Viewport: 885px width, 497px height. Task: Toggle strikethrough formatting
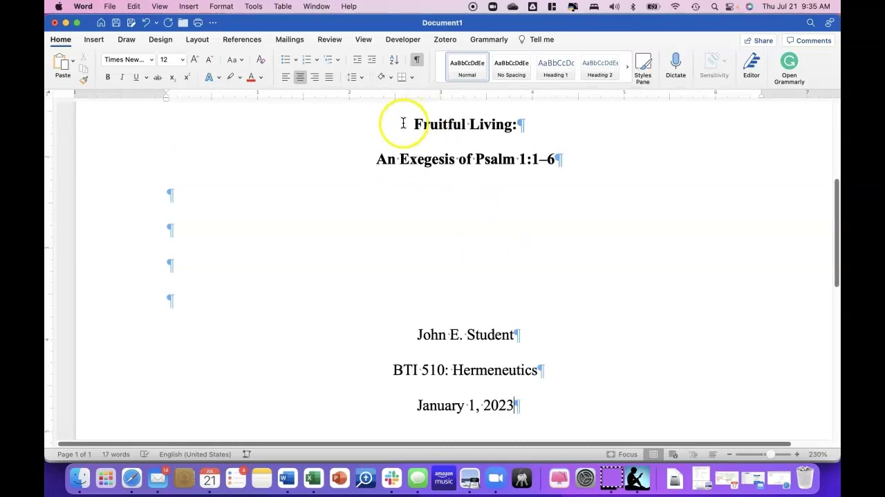coord(158,77)
